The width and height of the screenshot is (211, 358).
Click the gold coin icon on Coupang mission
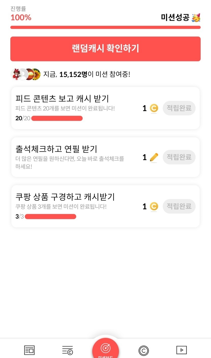[154, 206]
